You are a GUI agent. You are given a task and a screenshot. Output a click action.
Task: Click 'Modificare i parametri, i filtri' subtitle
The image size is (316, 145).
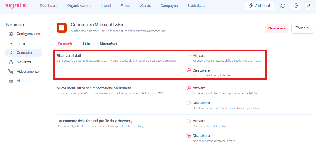click(118, 31)
